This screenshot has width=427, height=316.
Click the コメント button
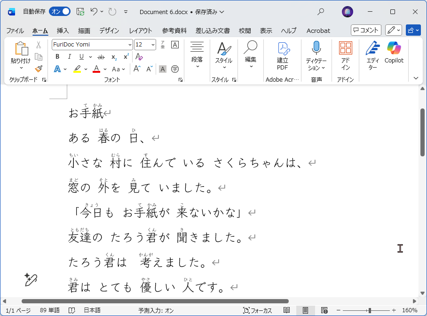(x=366, y=30)
